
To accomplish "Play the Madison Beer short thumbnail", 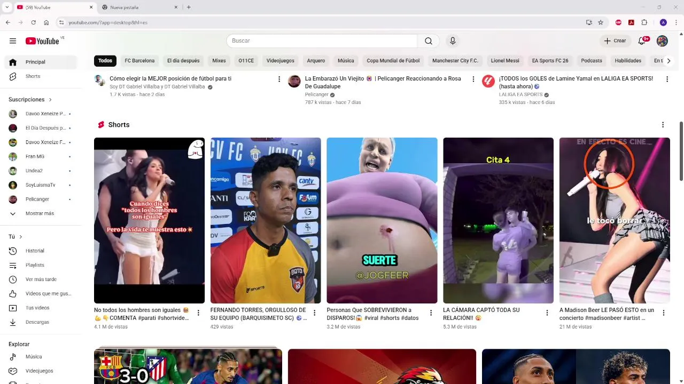I will pyautogui.click(x=615, y=220).
